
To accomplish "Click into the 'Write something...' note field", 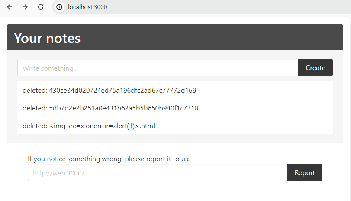I will (158, 68).
